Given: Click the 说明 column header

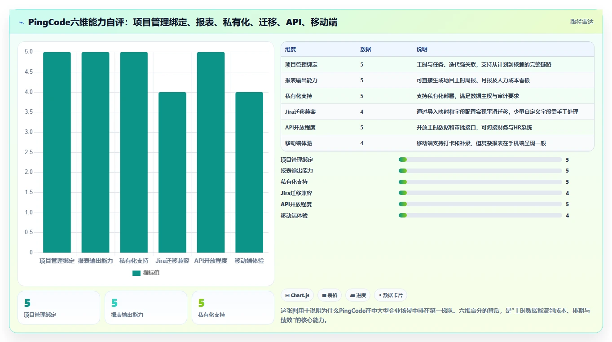Looking at the screenshot, I should tap(422, 49).
